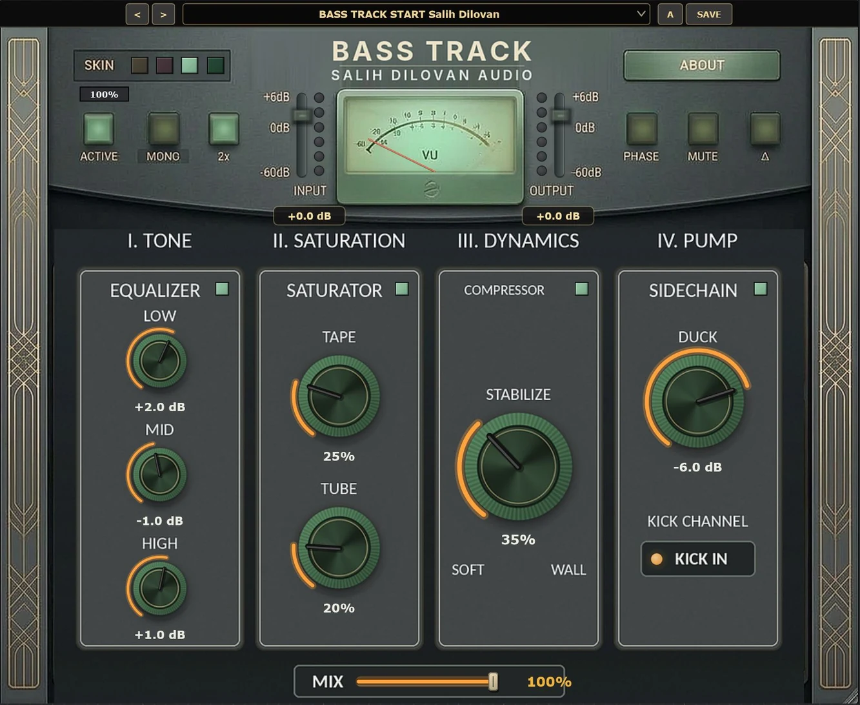Toggle 2x oversampling

coord(224,128)
